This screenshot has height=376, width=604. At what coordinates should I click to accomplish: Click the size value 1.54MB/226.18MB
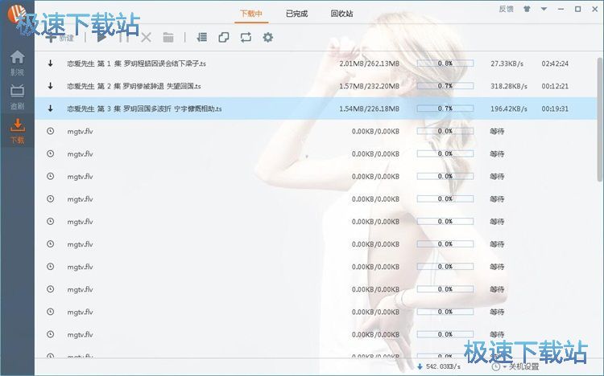[369, 108]
